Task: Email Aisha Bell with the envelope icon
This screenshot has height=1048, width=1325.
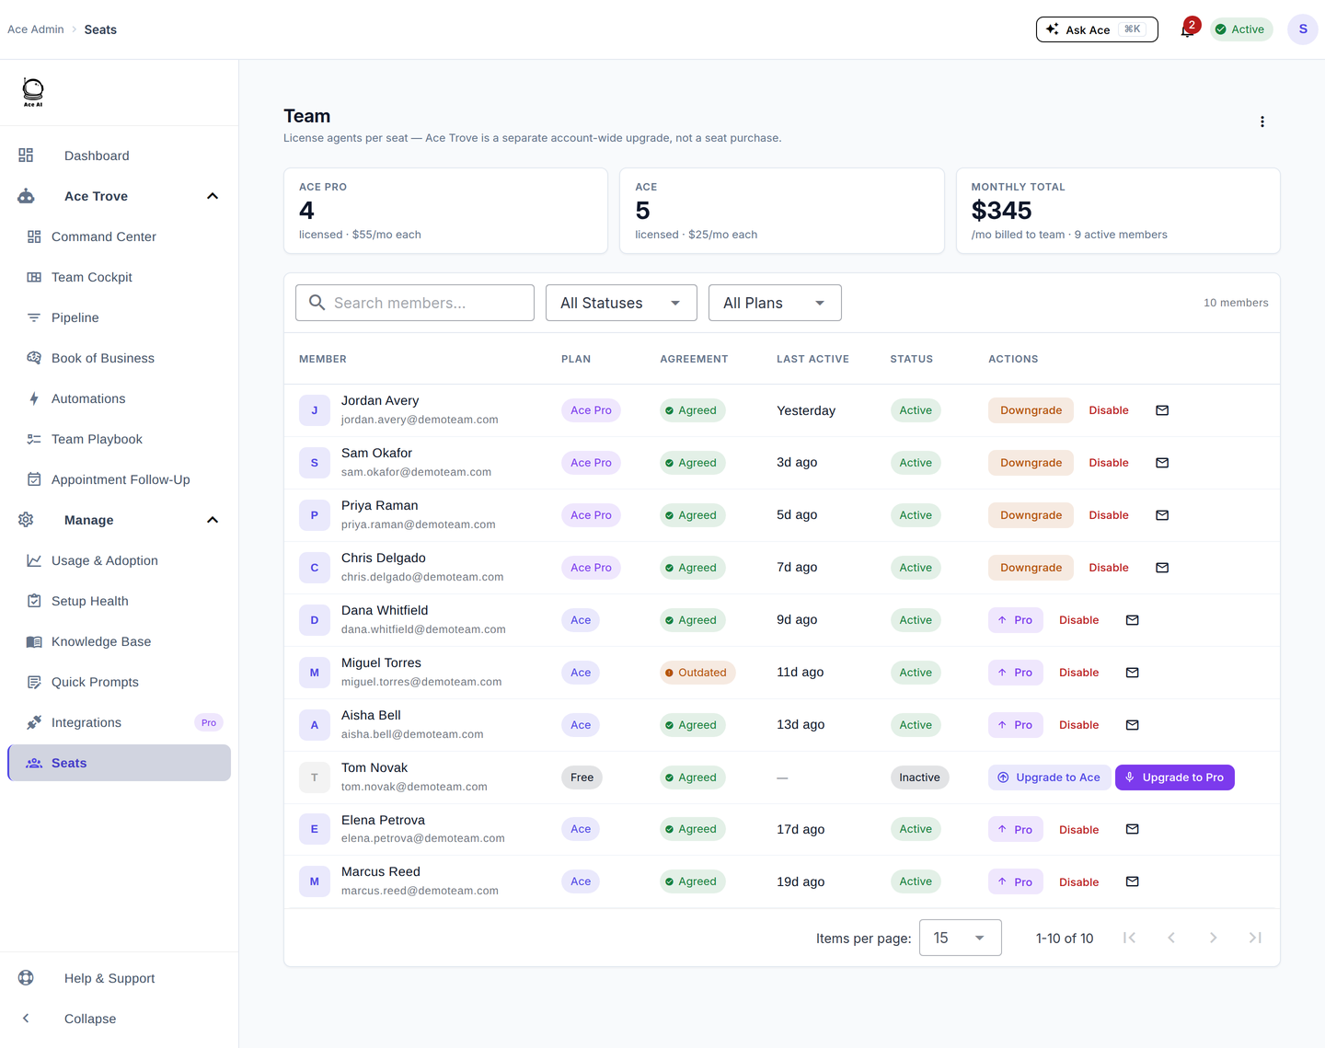Action: 1133,725
